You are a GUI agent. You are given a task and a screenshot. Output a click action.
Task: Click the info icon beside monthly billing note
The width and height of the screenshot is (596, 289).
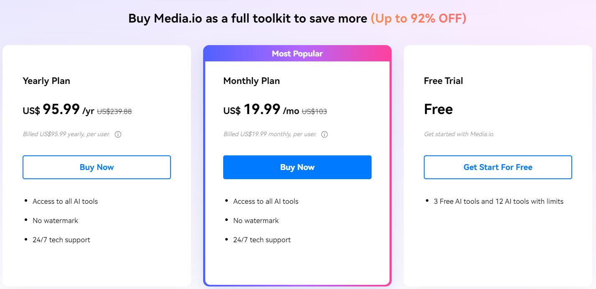click(324, 134)
